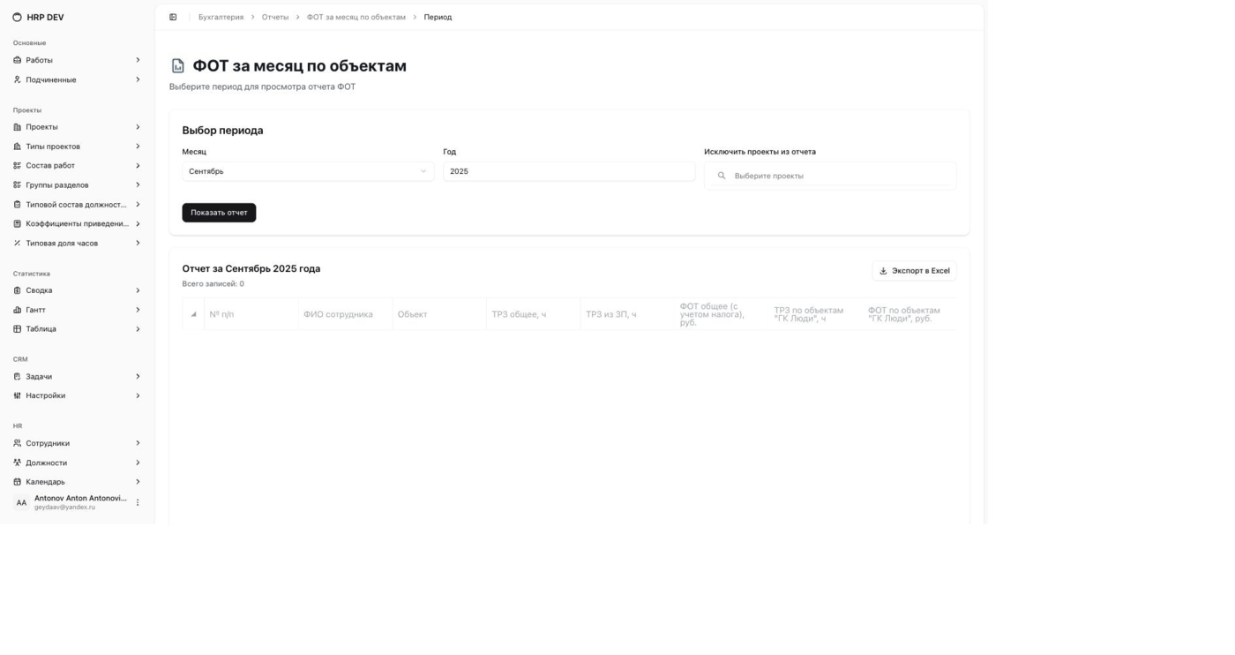Open the Месяц dropdown showing Сентябрь
Screen dimensions: 1235x655
point(308,171)
